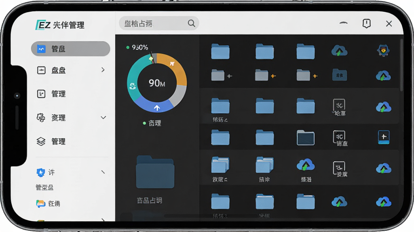
Task: Open the "管理" item with the chart icon
Action: tap(58, 94)
